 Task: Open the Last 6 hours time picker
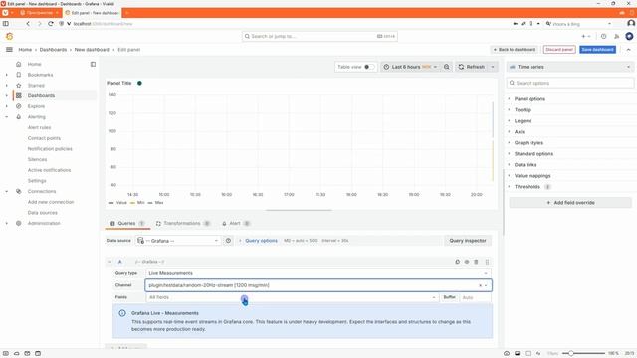coord(410,67)
